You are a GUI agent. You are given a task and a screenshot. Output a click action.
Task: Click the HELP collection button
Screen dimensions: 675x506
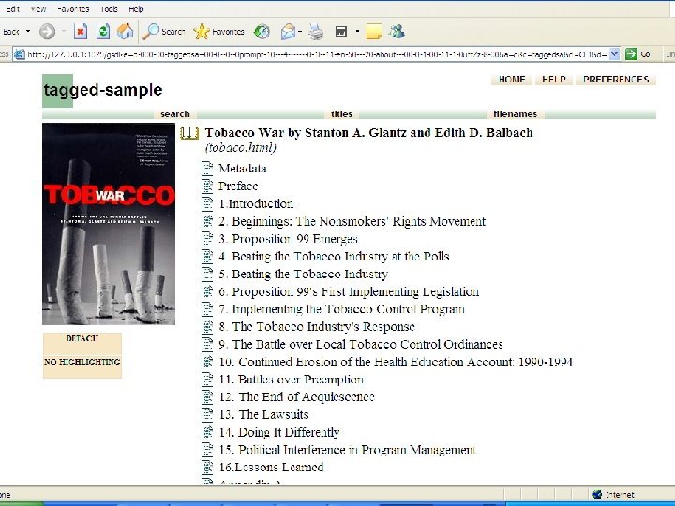[x=554, y=80]
